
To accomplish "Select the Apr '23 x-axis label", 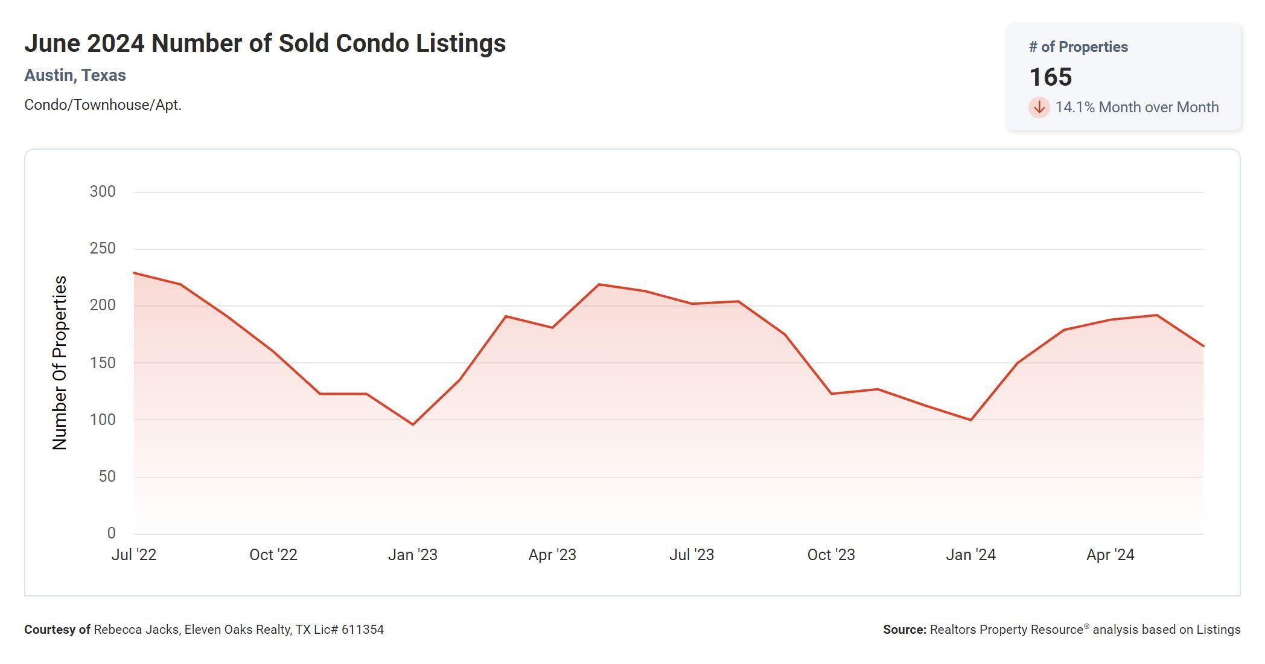I will pos(552,555).
